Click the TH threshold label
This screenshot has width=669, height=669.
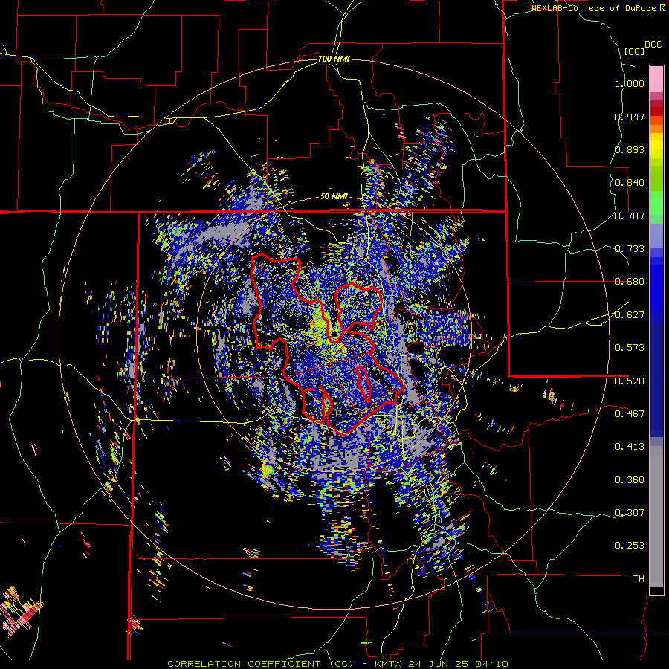pos(639,579)
